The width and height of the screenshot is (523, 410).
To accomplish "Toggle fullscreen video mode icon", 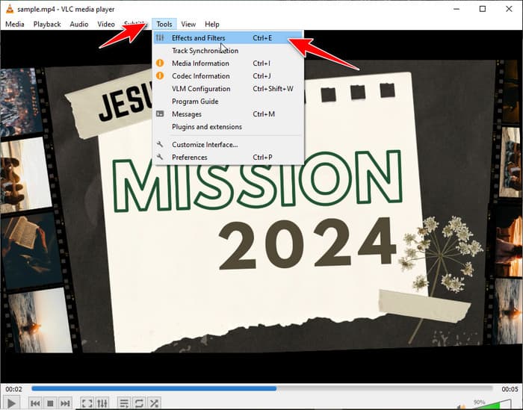I will pyautogui.click(x=87, y=403).
